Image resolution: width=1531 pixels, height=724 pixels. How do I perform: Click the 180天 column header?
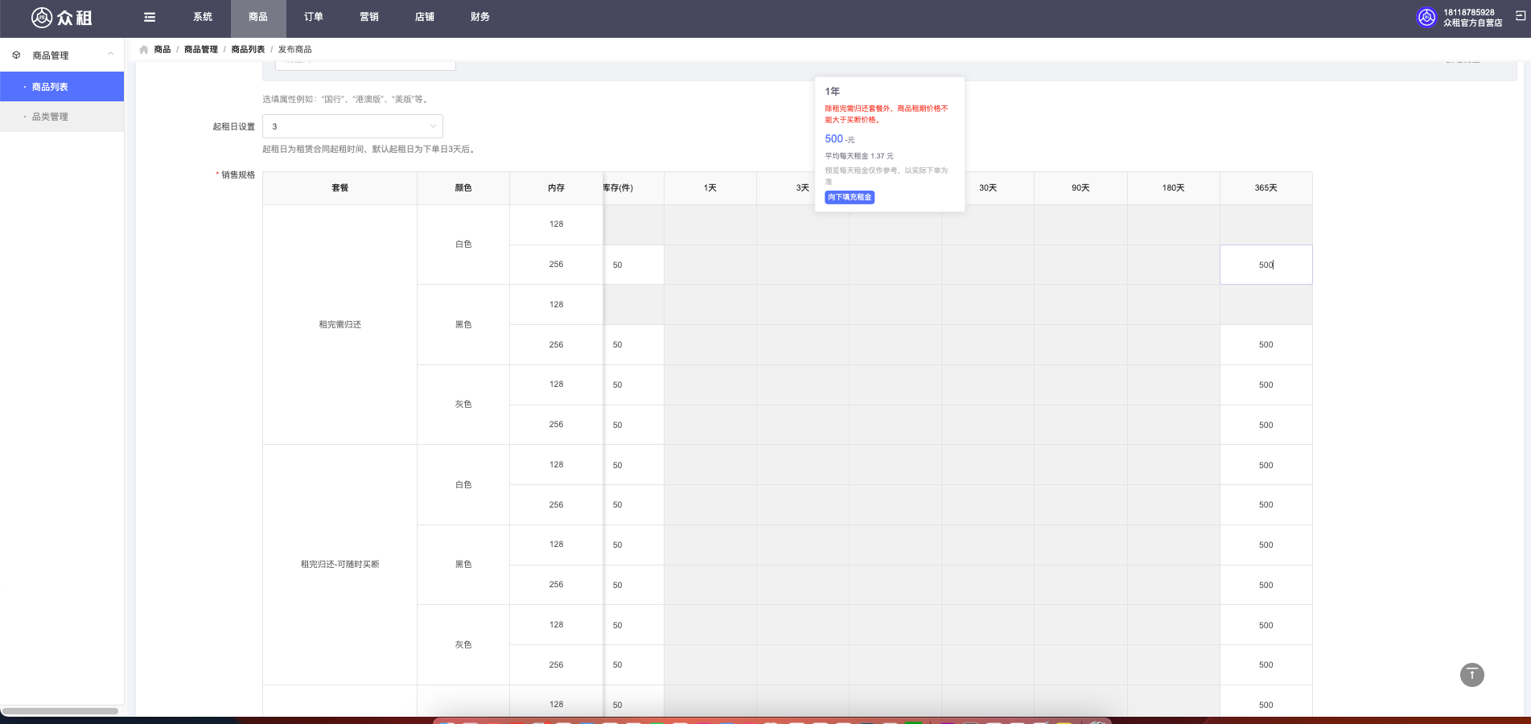1173,187
